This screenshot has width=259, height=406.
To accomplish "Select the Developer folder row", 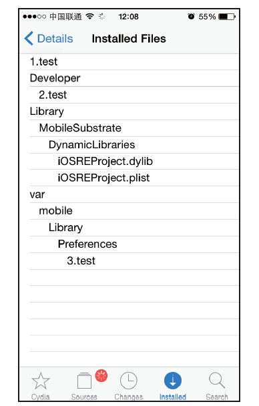I will [134, 78].
